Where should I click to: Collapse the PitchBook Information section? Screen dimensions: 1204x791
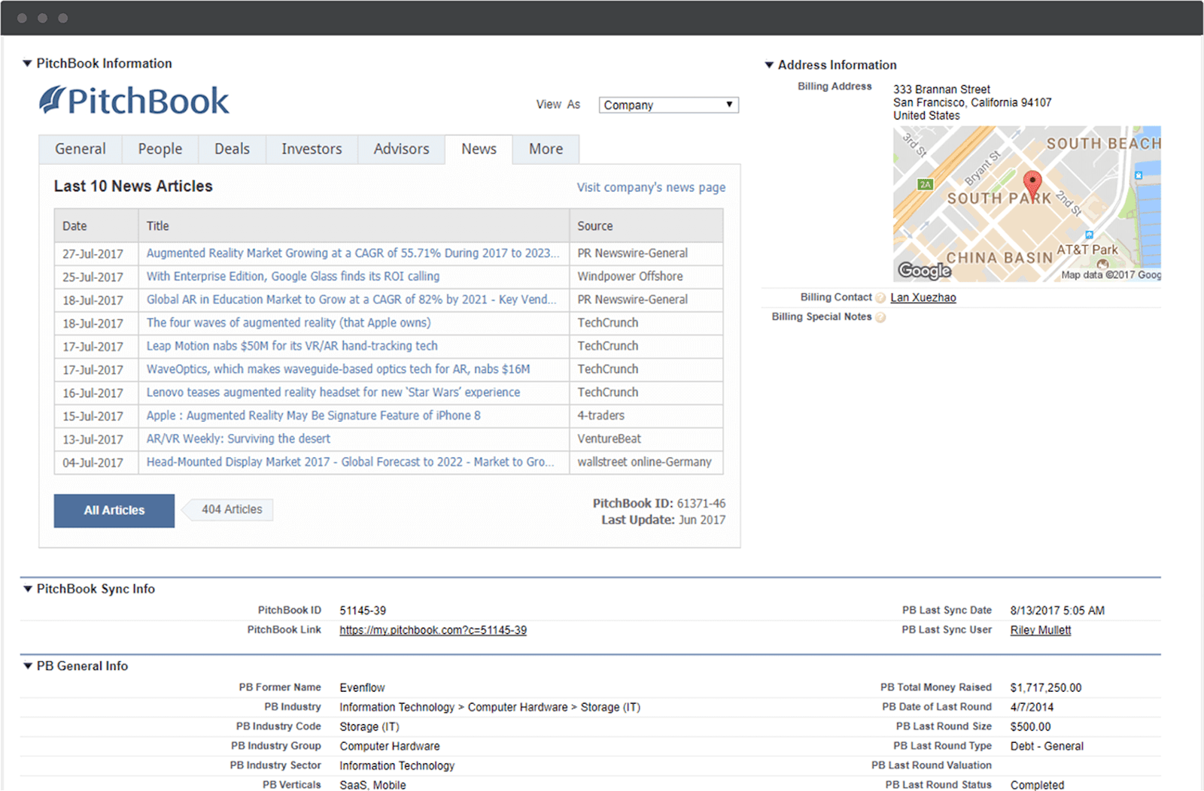pyautogui.click(x=27, y=64)
